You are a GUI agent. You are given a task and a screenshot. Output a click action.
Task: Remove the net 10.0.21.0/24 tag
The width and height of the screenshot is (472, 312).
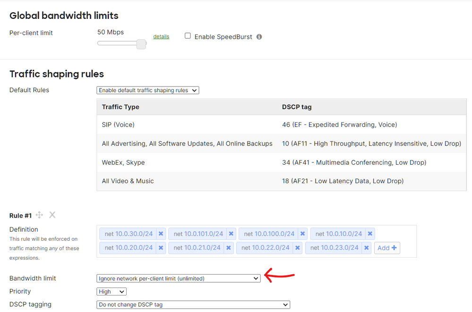pos(229,248)
